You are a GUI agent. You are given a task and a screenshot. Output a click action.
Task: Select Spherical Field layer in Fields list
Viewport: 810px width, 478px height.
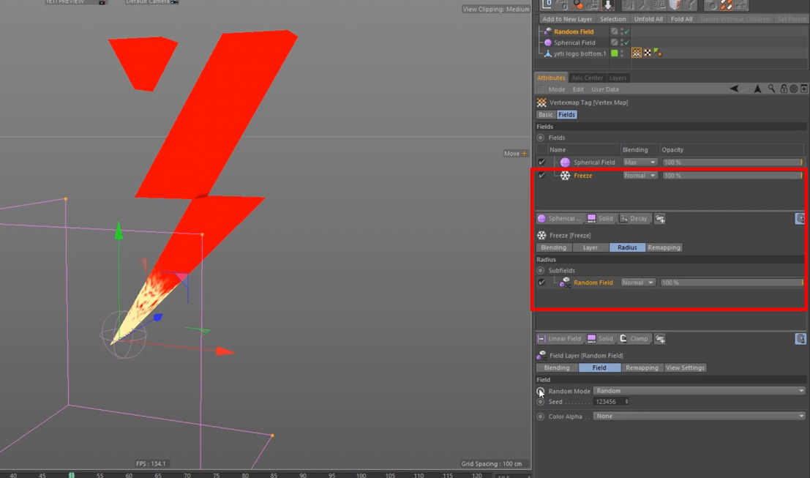click(x=594, y=163)
